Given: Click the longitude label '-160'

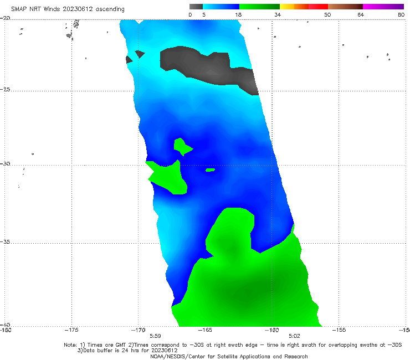Looking at the screenshot, I should coord(271,330).
